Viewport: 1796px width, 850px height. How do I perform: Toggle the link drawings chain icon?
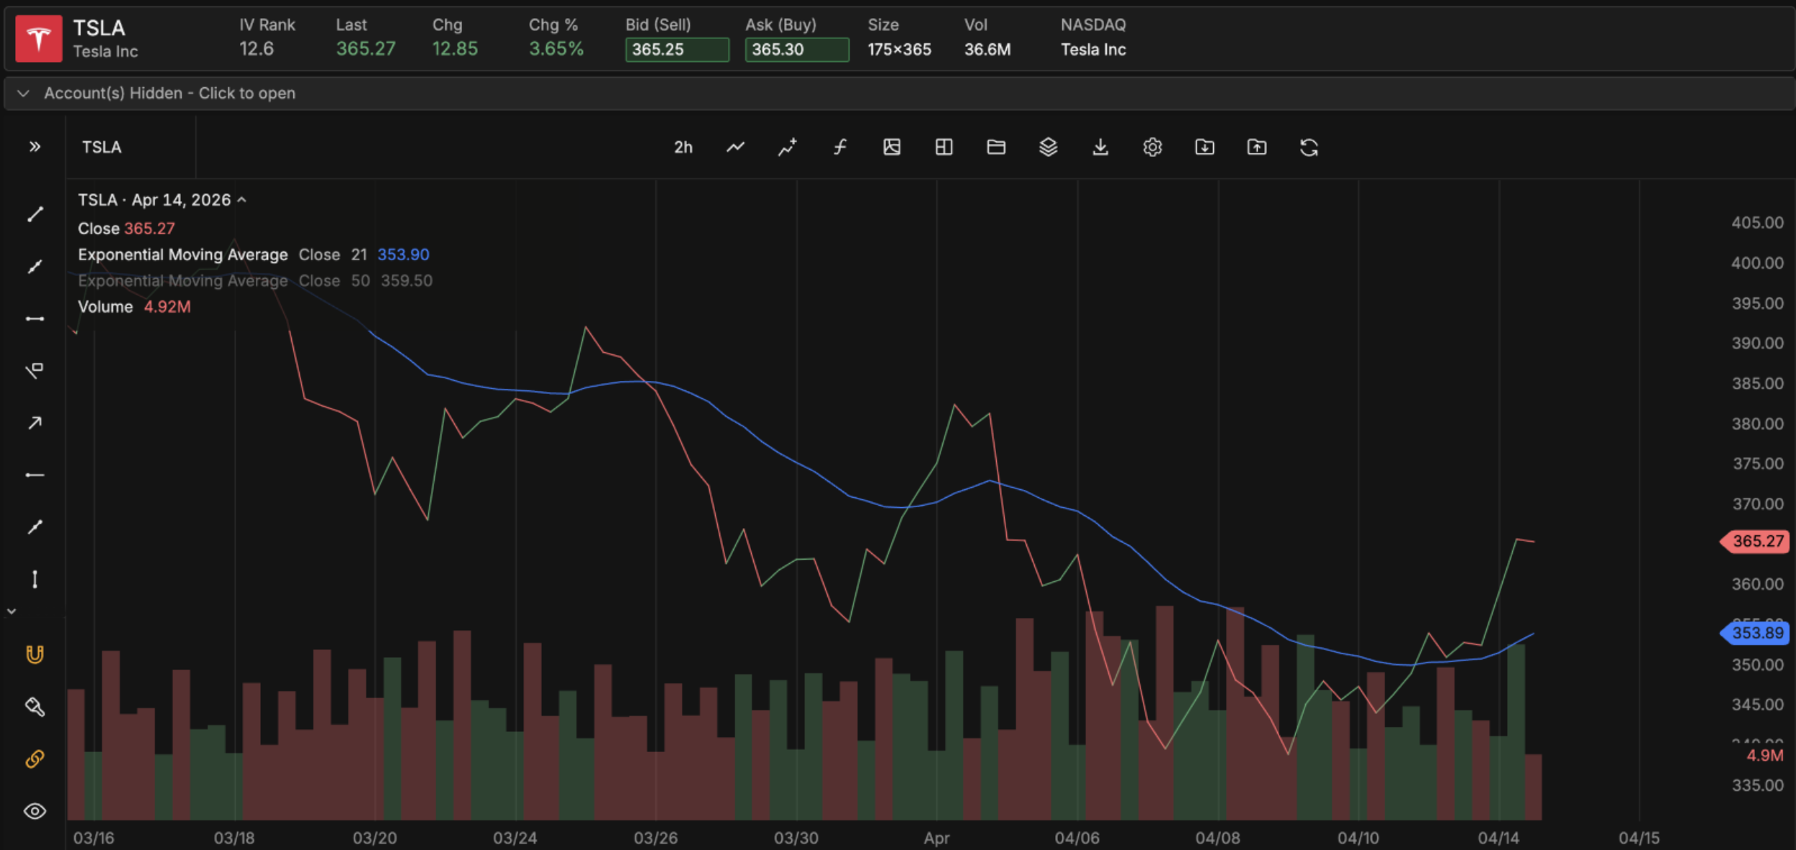coord(35,759)
